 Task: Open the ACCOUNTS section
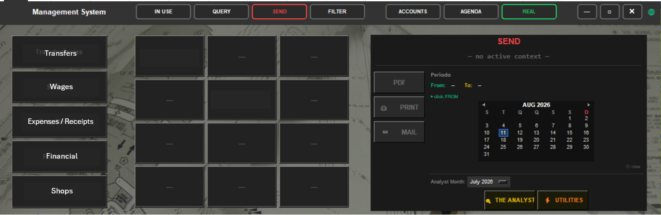click(x=413, y=12)
